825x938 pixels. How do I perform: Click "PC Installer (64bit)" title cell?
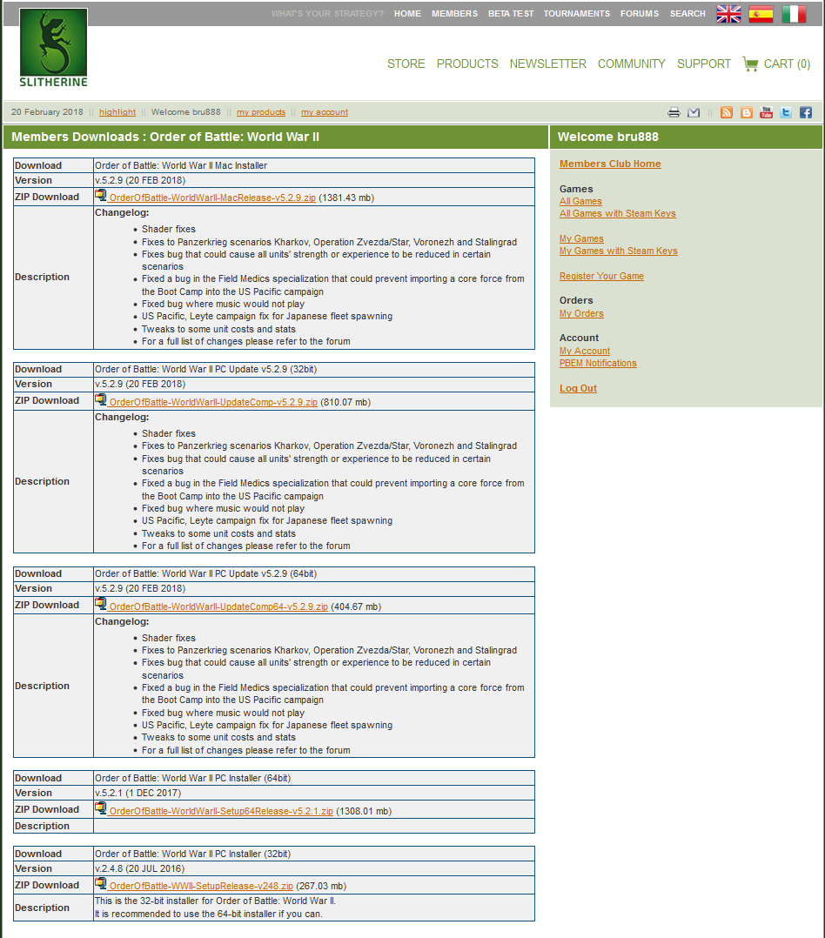click(x=314, y=778)
